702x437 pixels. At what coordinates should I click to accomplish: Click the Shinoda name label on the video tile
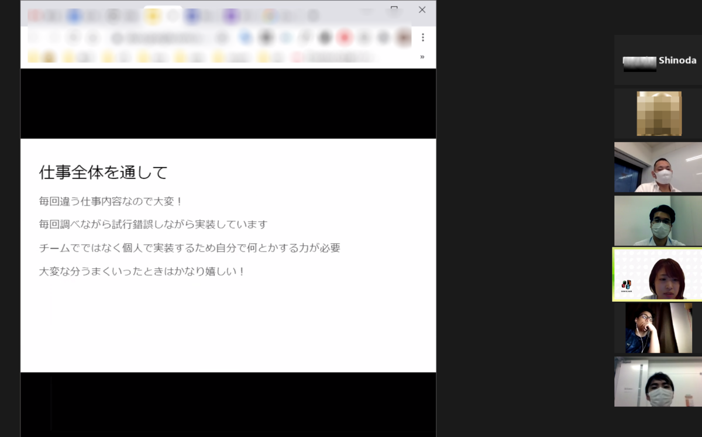click(679, 60)
